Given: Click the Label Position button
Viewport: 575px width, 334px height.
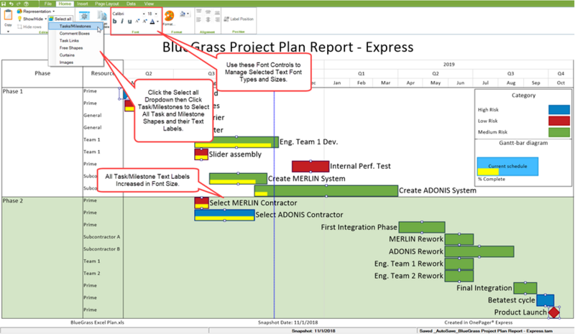Looking at the screenshot, I should point(239,19).
